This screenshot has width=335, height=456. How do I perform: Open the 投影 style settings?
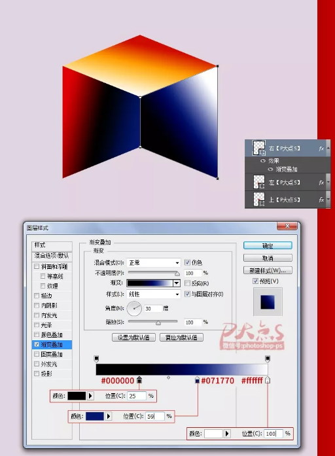pyautogui.click(x=46, y=374)
